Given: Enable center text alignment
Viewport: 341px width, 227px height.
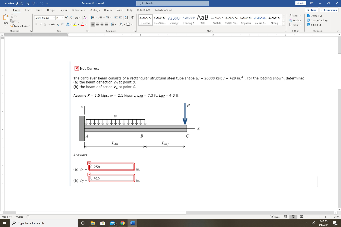Looking at the screenshot, I should click(x=97, y=24).
